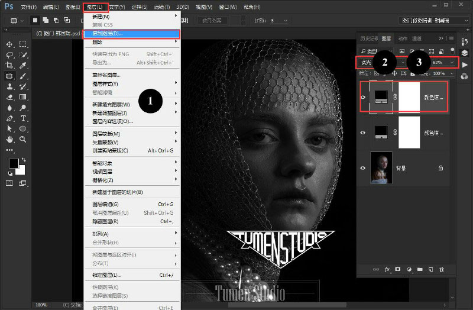Click the delete layer trash icon

(441, 270)
